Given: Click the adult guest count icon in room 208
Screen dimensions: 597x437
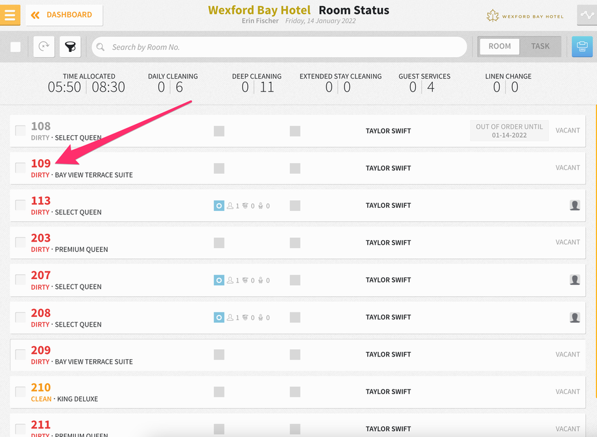Looking at the screenshot, I should point(230,318).
